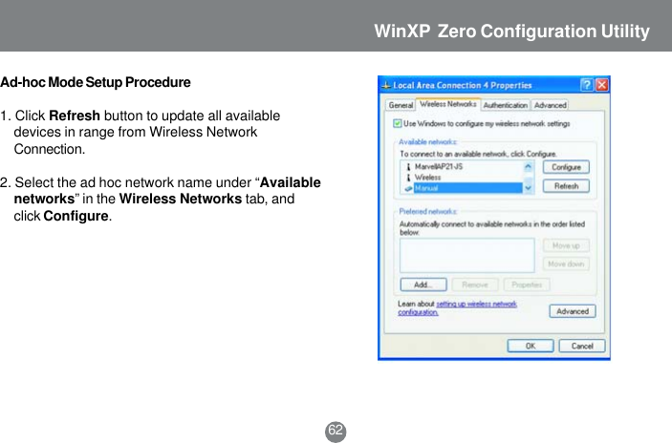Image resolution: width=672 pixels, height=443 pixels.
Task: Click the Move down button
Action: [566, 264]
